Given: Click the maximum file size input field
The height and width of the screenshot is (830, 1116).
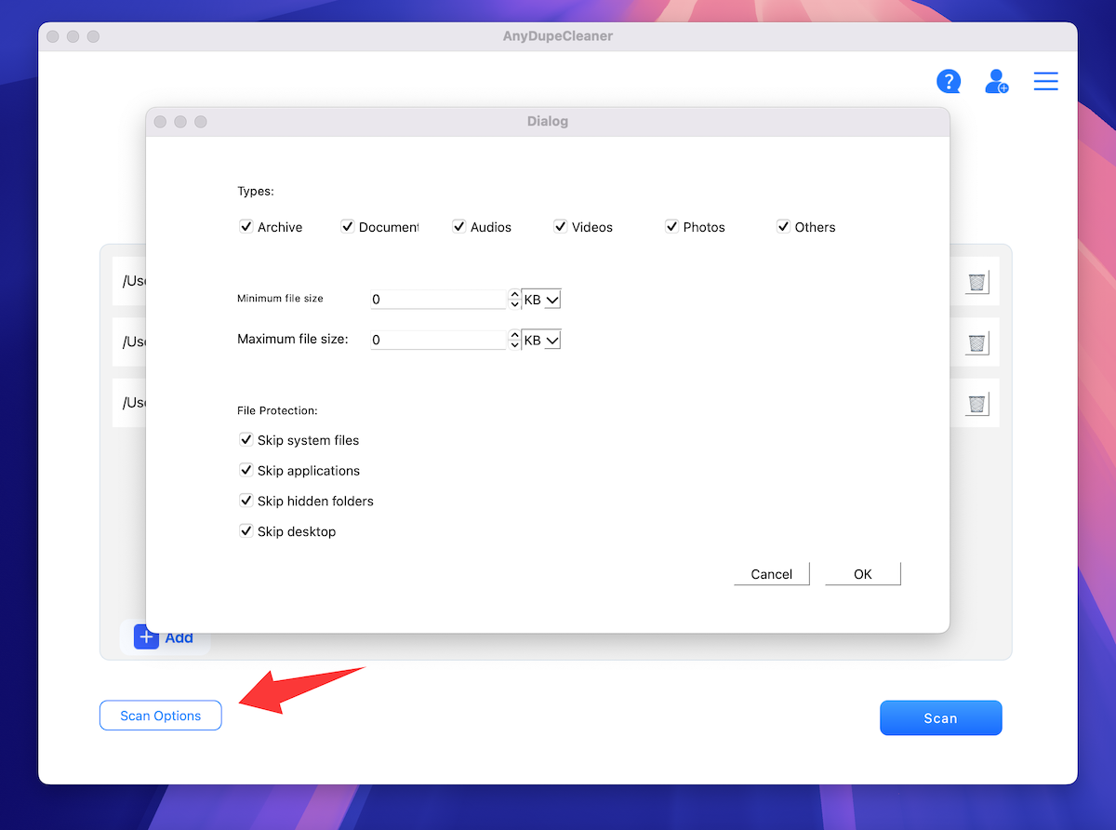Looking at the screenshot, I should pos(437,341).
